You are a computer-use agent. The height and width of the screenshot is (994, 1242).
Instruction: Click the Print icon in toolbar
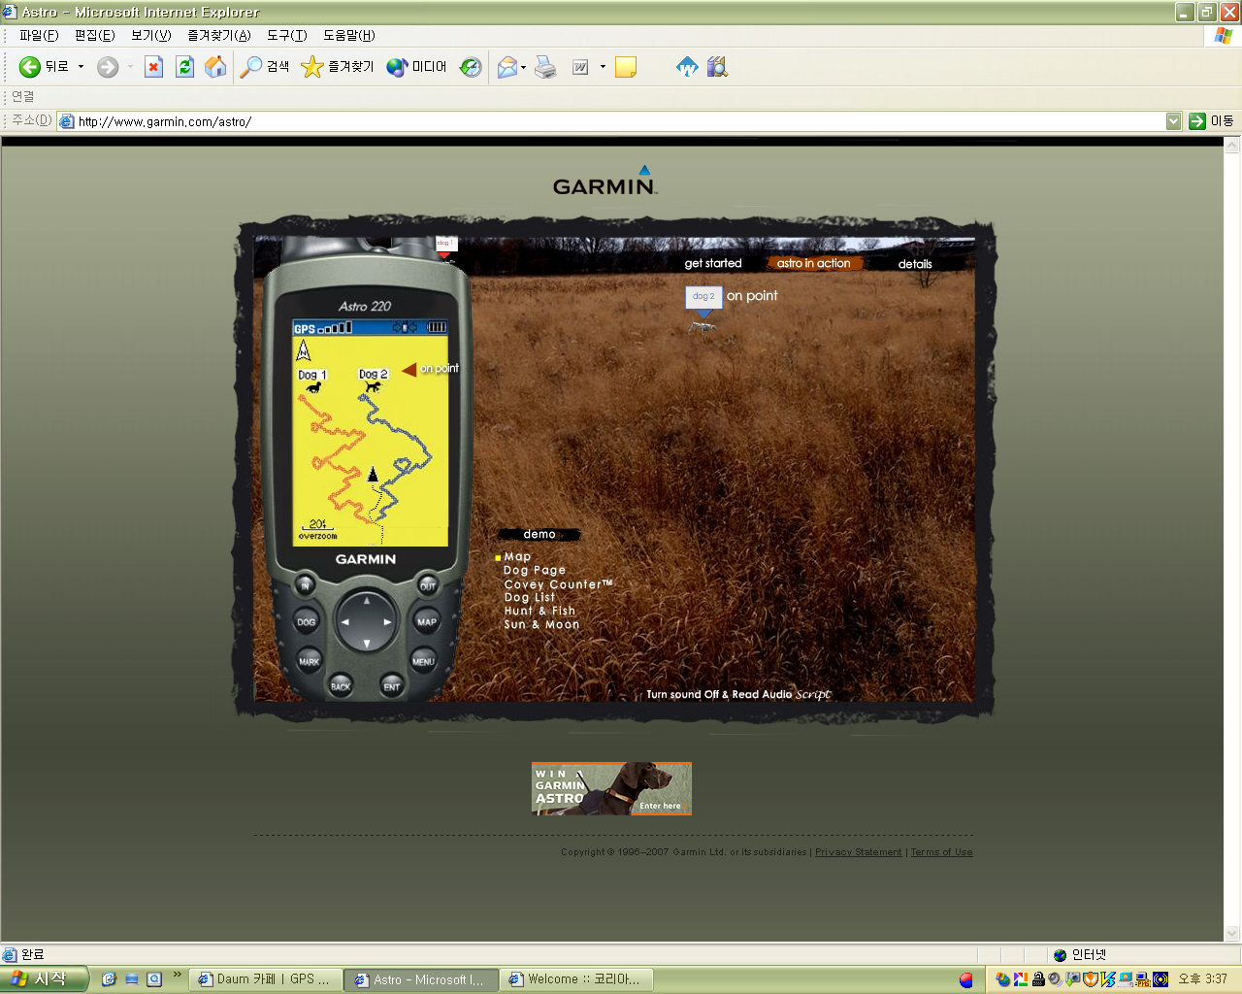tap(545, 67)
